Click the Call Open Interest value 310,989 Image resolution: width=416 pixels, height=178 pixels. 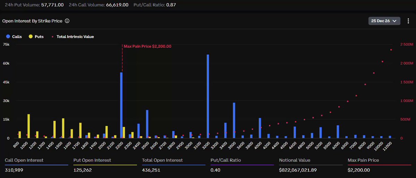[x=14, y=170]
